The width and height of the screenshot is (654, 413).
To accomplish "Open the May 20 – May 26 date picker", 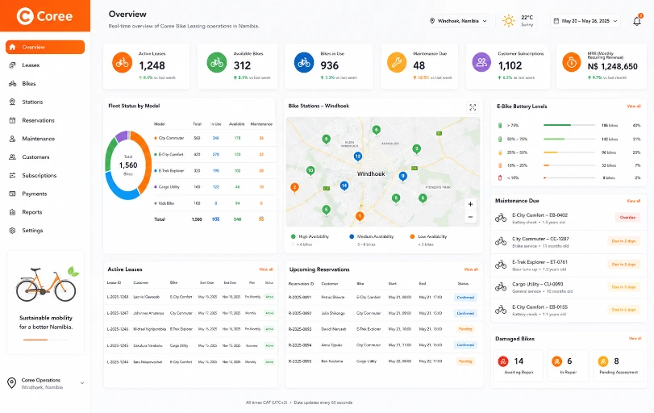I will pyautogui.click(x=585, y=21).
